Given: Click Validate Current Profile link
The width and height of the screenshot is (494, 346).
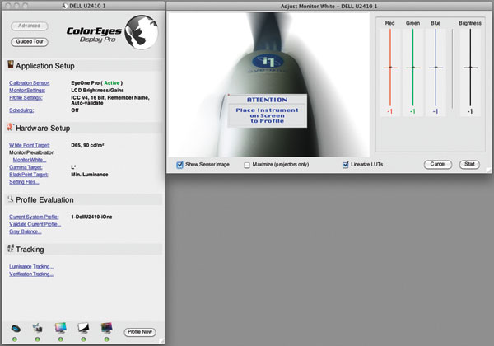Looking at the screenshot, I should click(x=35, y=224).
